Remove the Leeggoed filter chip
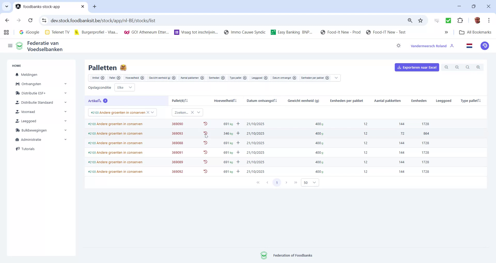This screenshot has width=496, height=263. [266, 78]
